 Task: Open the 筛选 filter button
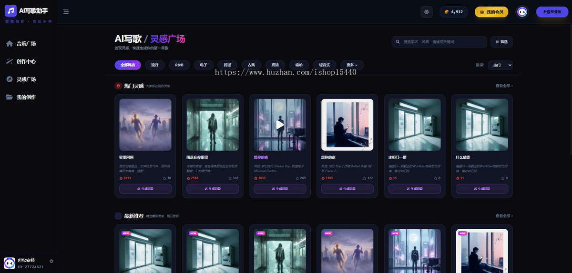[502, 42]
